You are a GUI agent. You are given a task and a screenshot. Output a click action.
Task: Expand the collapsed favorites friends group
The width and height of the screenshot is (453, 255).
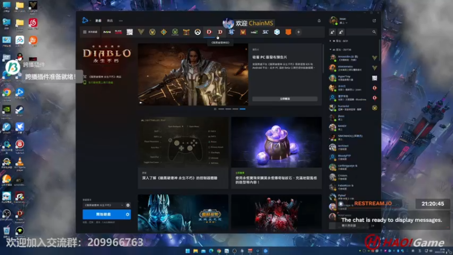pyautogui.click(x=331, y=41)
